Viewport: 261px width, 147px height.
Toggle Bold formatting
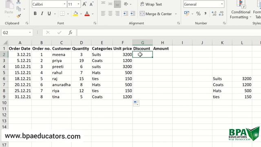point(35,13)
